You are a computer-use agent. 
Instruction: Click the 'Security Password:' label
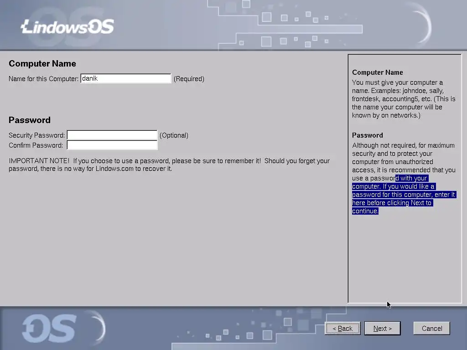[x=36, y=135]
